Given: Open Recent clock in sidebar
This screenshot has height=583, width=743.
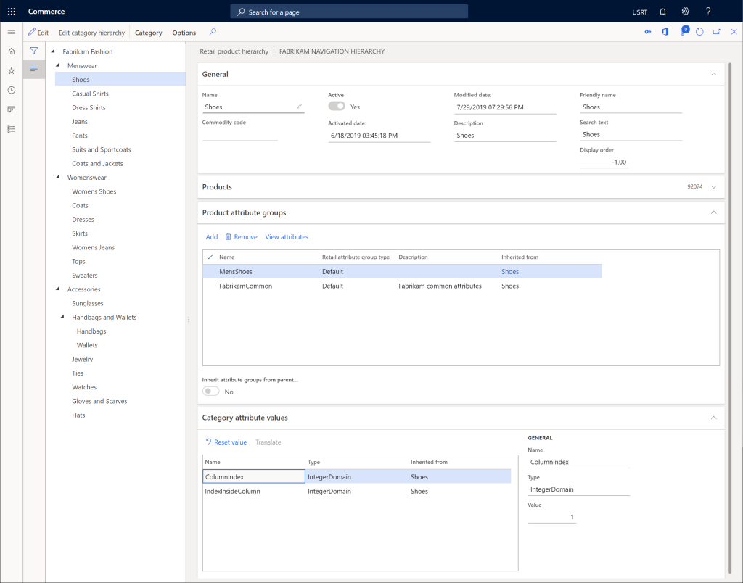Looking at the screenshot, I should coord(12,90).
